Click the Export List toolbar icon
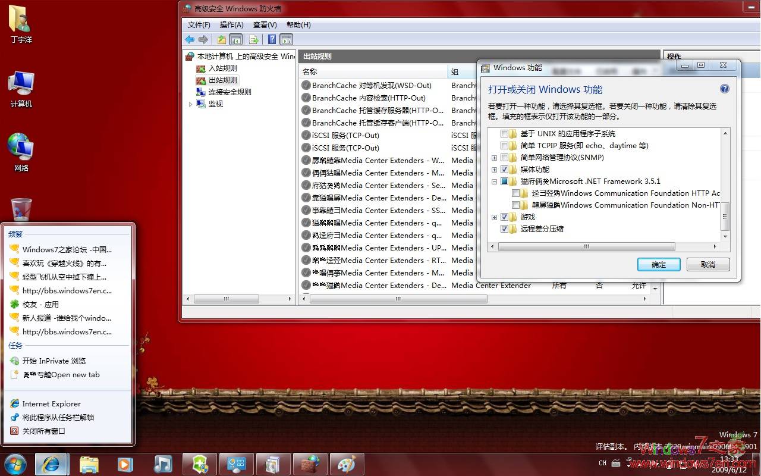 click(253, 39)
